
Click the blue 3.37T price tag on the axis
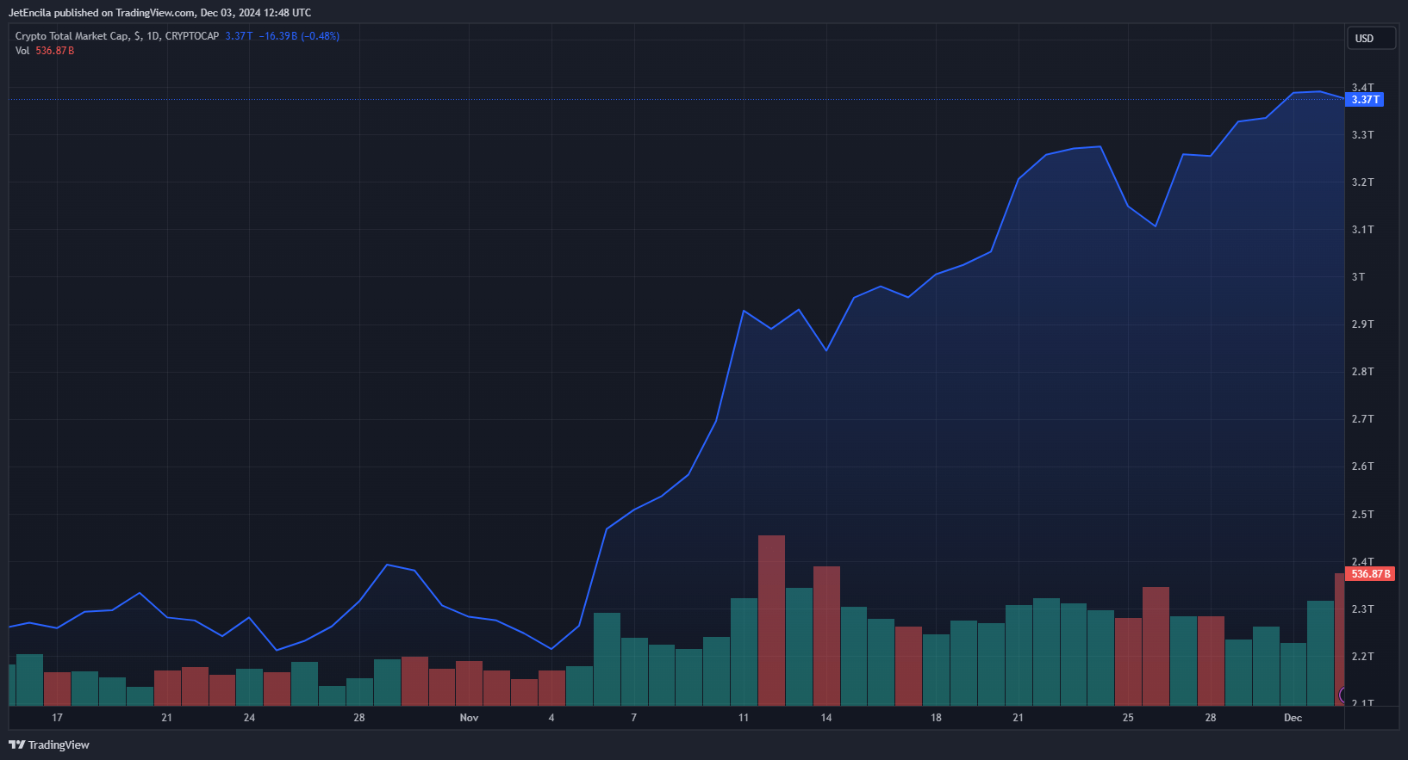point(1365,100)
